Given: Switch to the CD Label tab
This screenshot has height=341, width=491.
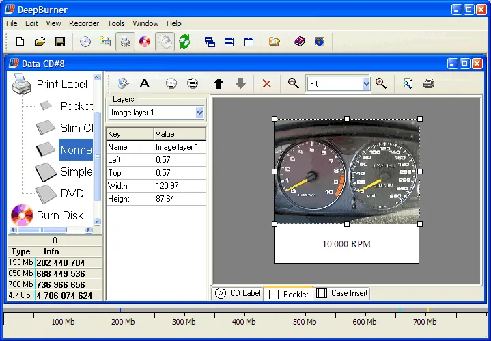Looking at the screenshot, I should click(x=238, y=293).
